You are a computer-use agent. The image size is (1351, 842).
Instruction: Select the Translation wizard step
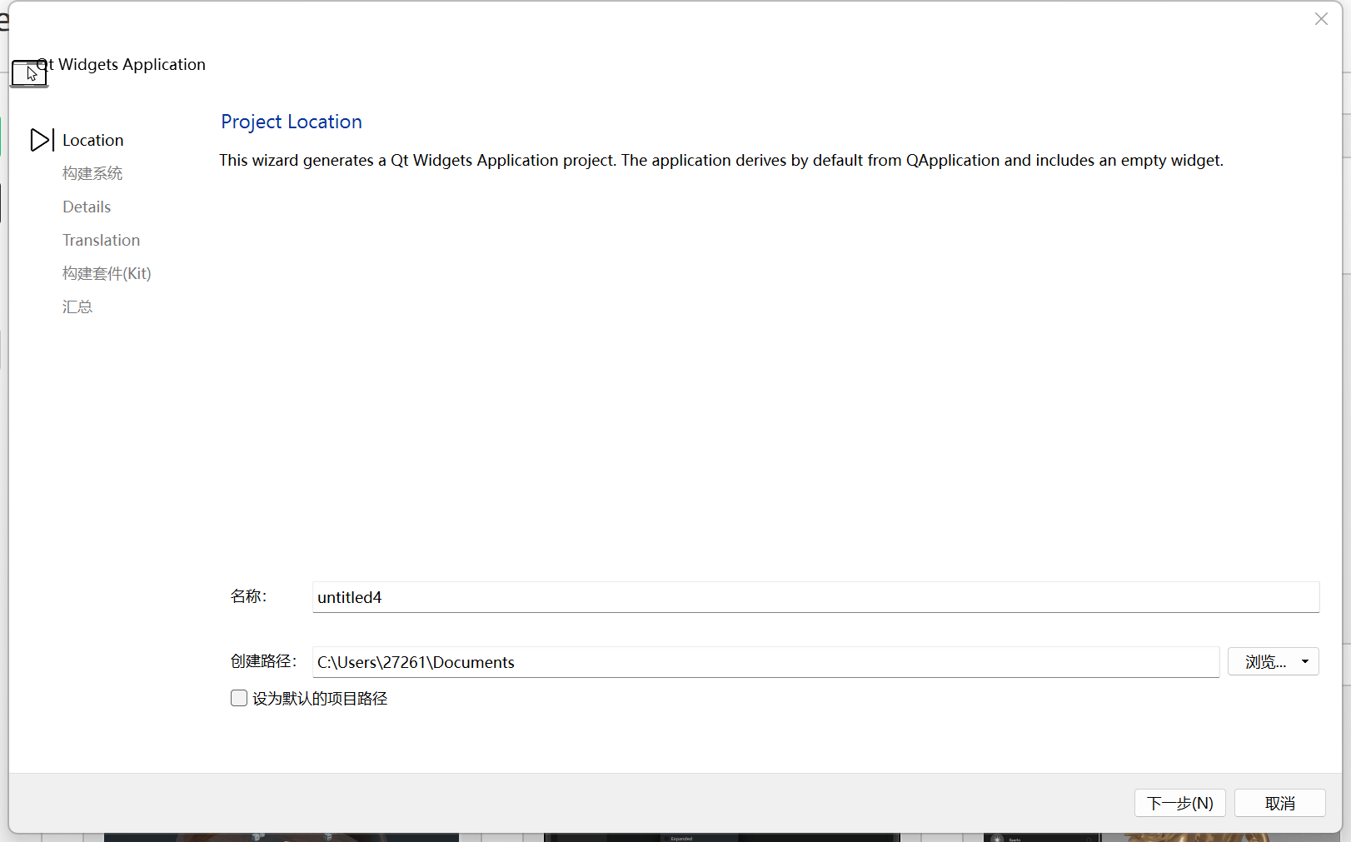coord(101,240)
